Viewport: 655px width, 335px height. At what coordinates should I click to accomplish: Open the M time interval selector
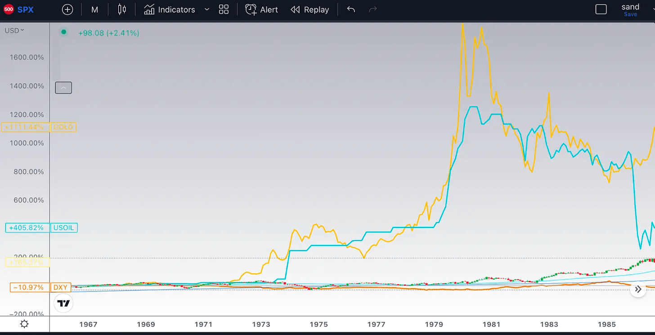coord(94,9)
